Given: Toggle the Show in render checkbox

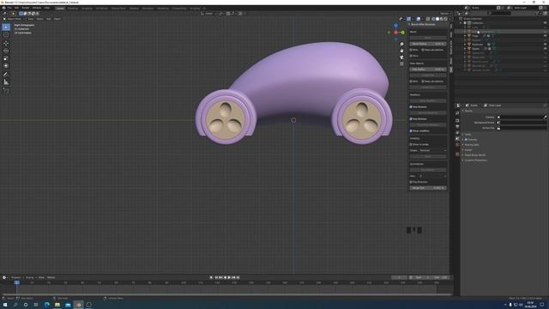Looking at the screenshot, I should [x=411, y=144].
